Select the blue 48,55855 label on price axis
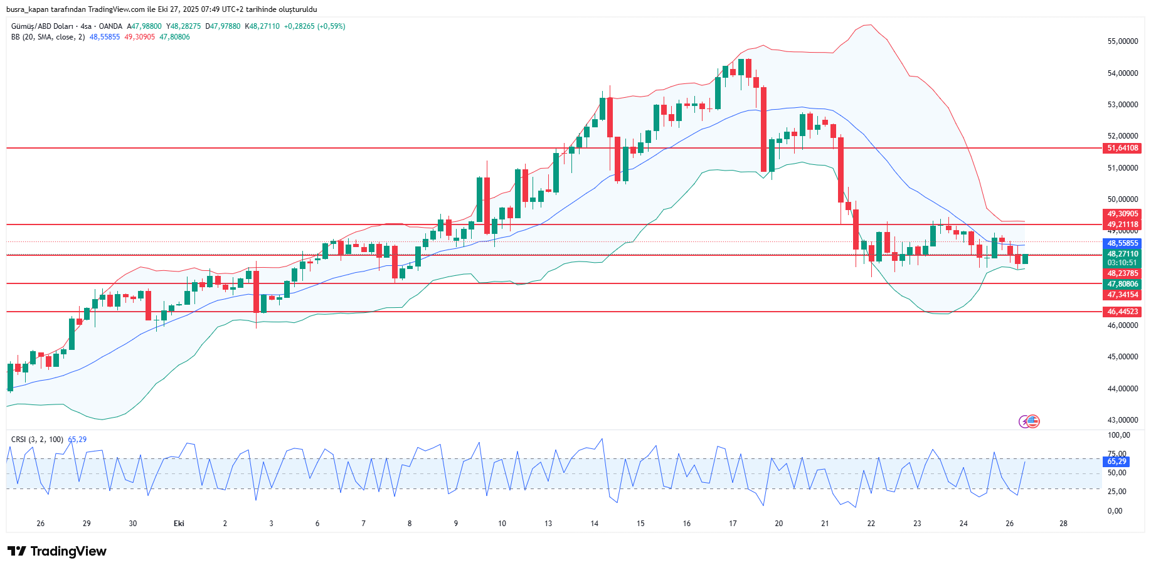 pos(1122,243)
